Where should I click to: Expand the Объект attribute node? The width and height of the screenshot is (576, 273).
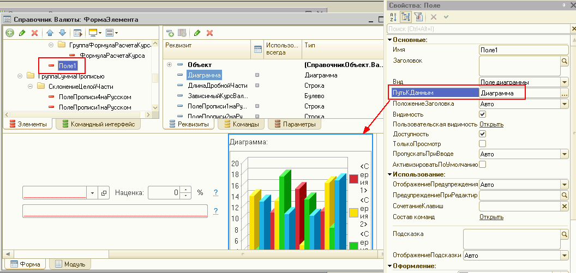tap(169, 65)
